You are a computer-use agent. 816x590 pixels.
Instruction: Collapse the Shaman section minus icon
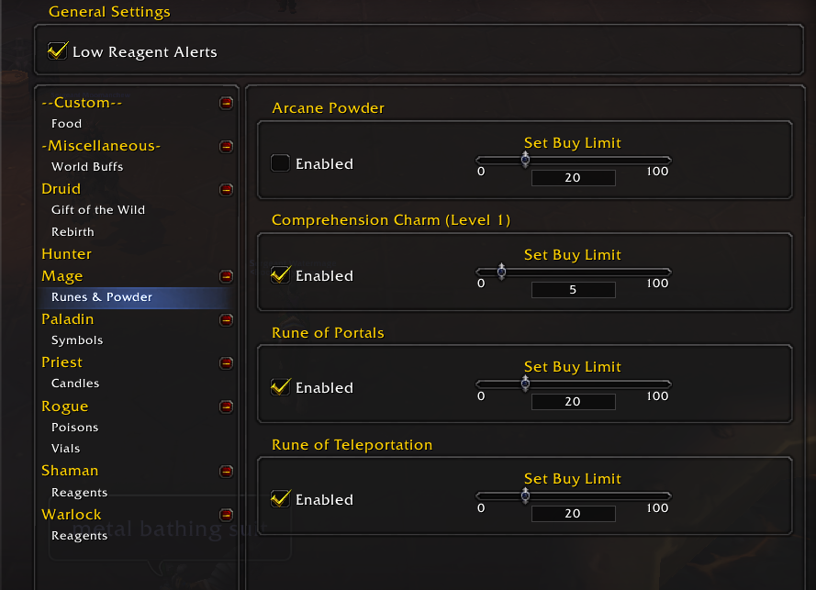click(x=226, y=472)
